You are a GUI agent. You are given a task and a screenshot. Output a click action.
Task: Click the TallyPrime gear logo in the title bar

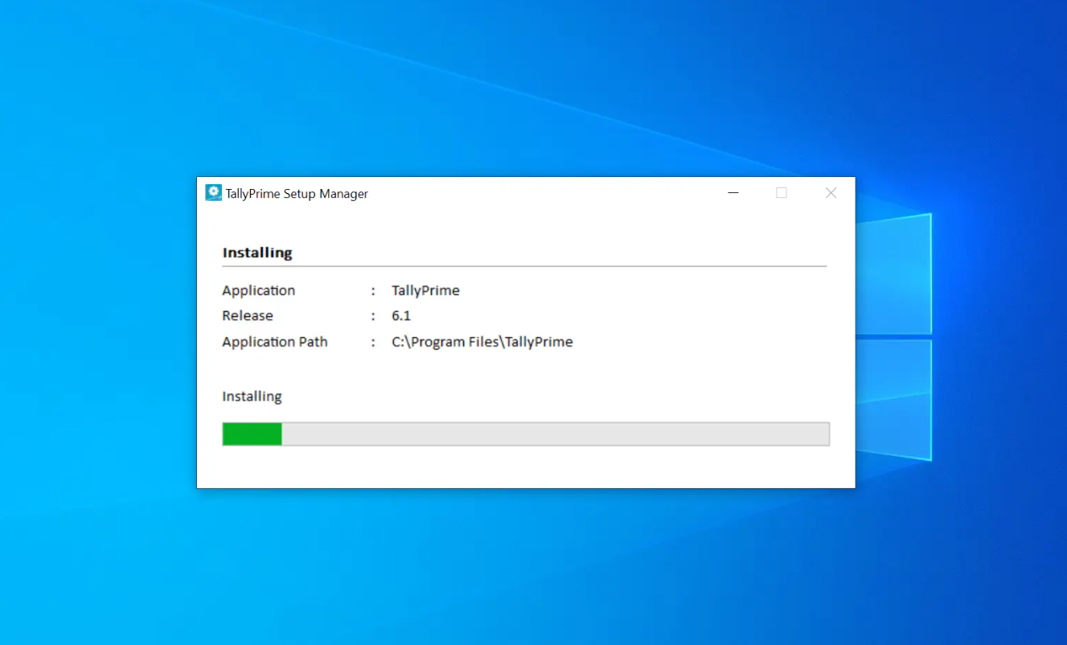[213, 192]
